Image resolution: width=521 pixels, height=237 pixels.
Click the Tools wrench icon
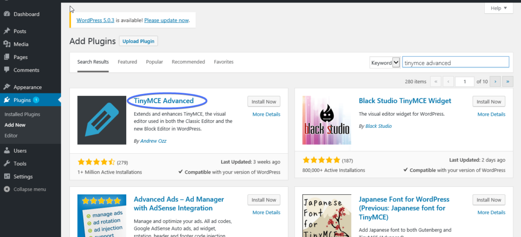pos(7,163)
